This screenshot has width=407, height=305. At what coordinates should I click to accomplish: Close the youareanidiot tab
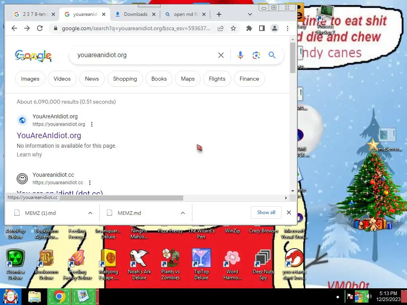pyautogui.click(x=104, y=14)
